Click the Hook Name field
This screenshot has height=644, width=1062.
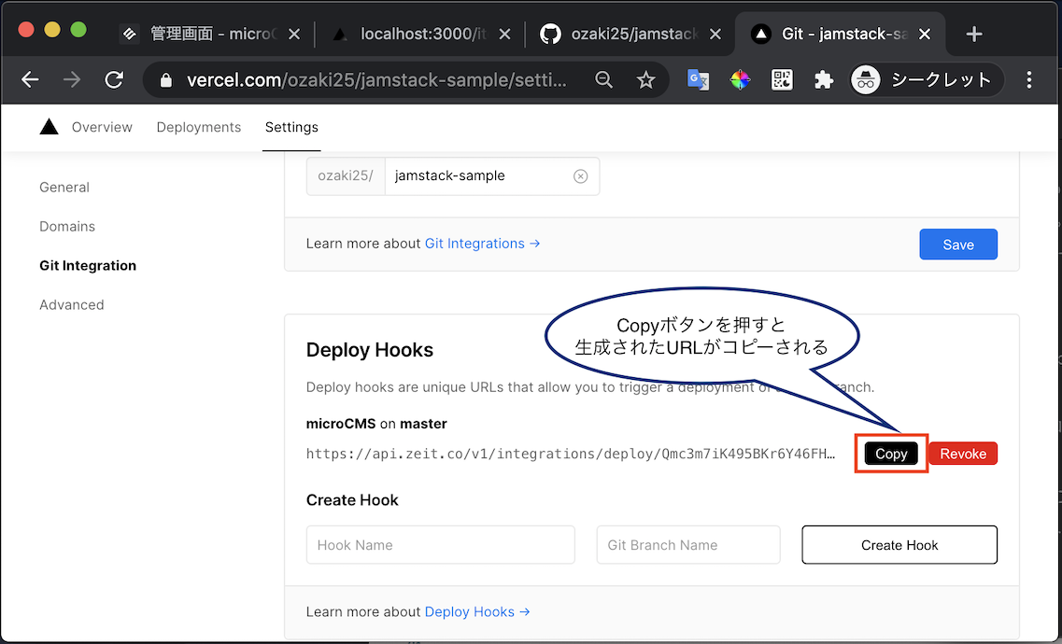coord(440,544)
